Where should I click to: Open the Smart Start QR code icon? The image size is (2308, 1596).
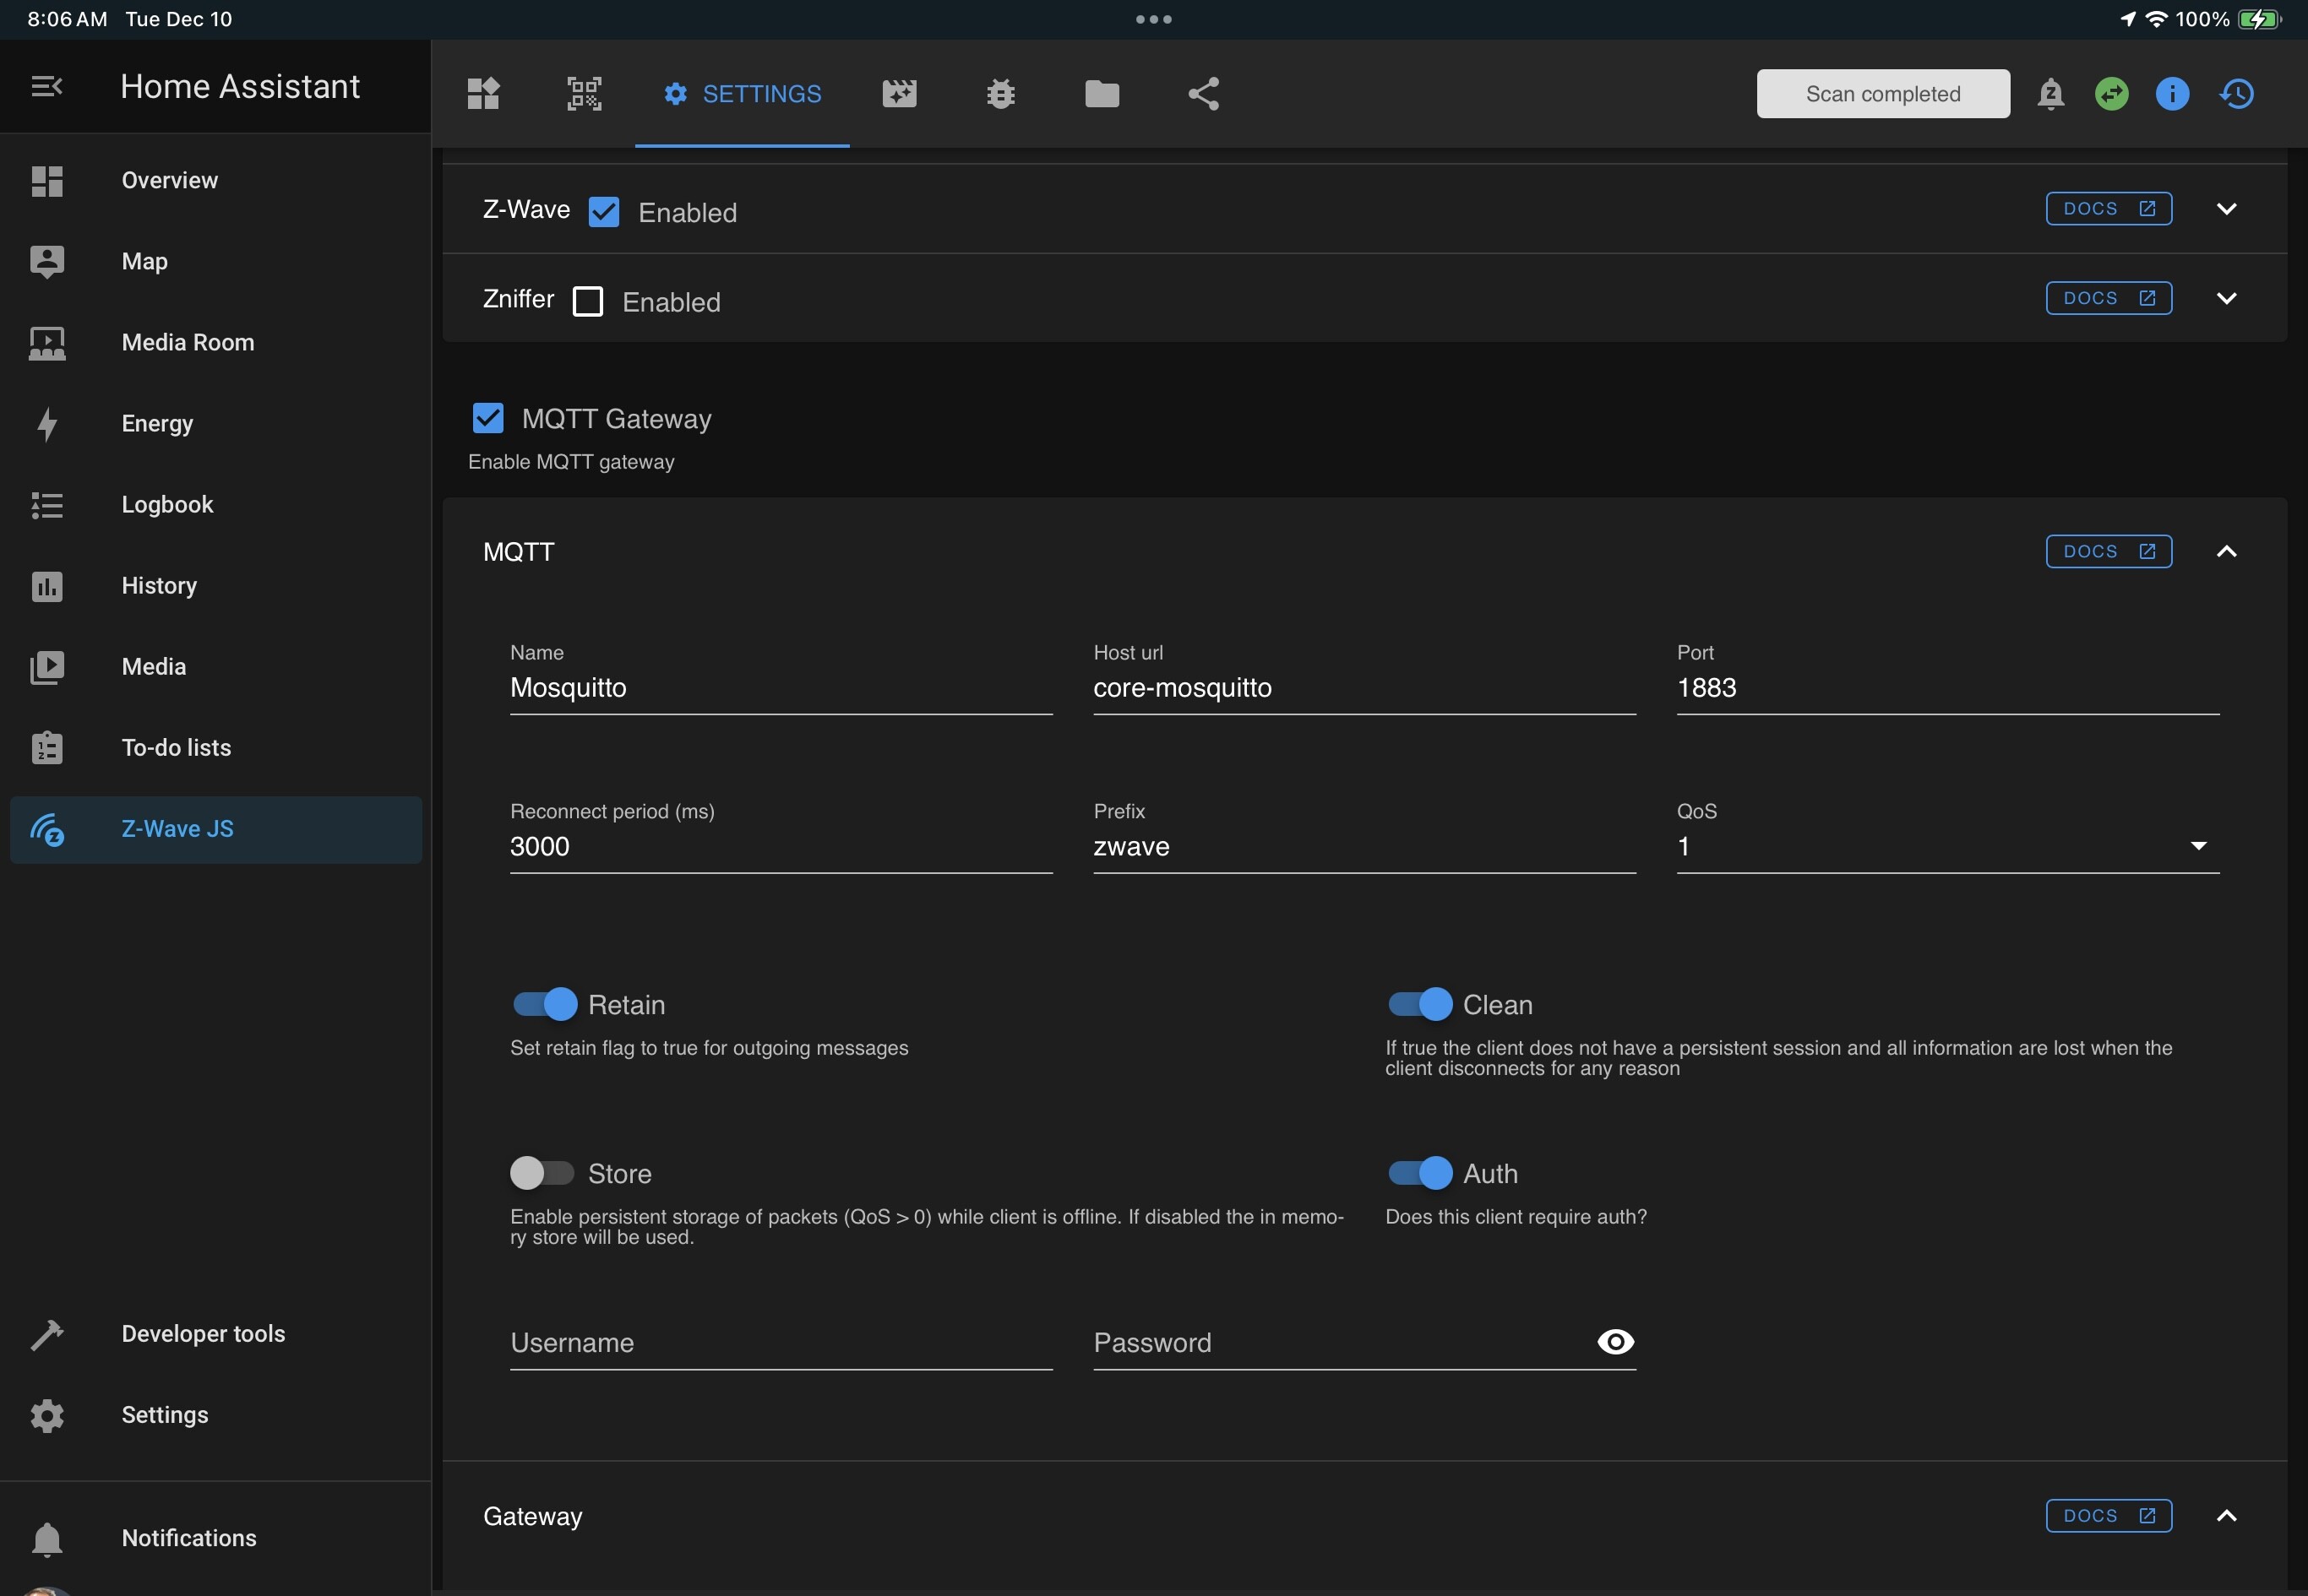click(x=585, y=94)
